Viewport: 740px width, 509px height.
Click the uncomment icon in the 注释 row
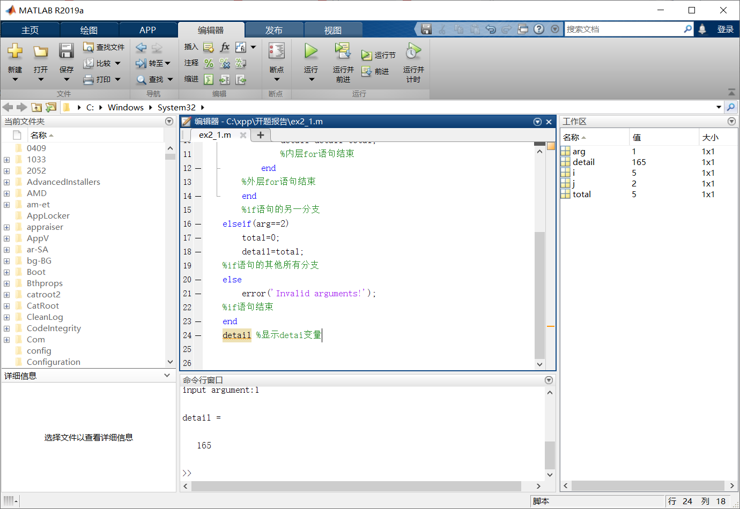225,63
